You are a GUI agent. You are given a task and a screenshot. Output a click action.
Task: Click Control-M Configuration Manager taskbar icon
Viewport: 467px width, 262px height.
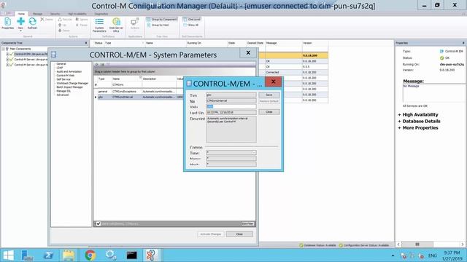coord(151,255)
